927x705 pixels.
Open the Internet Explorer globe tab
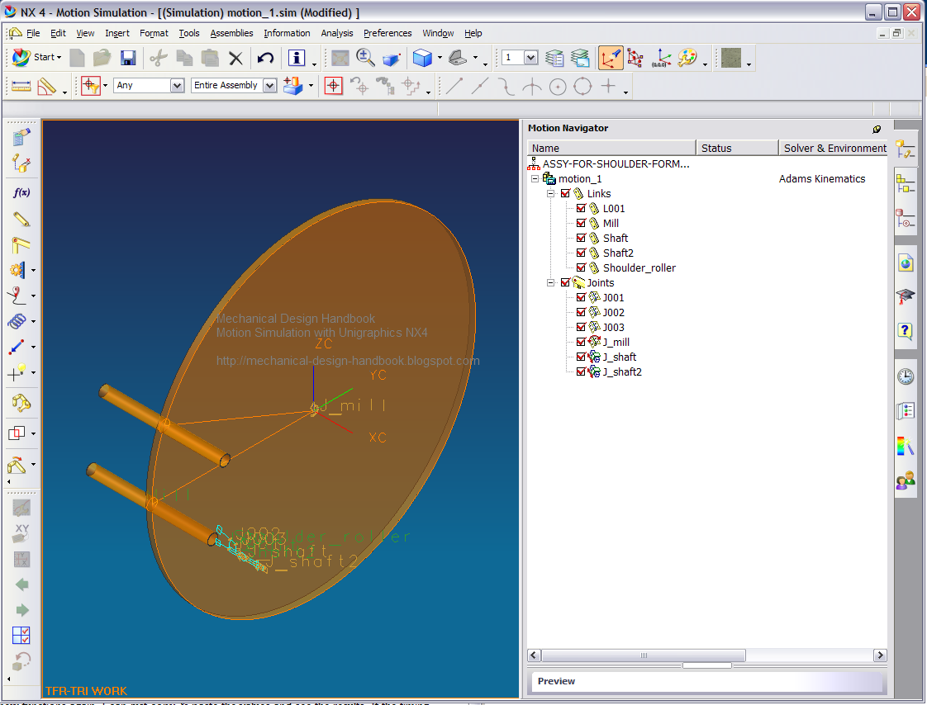click(906, 263)
